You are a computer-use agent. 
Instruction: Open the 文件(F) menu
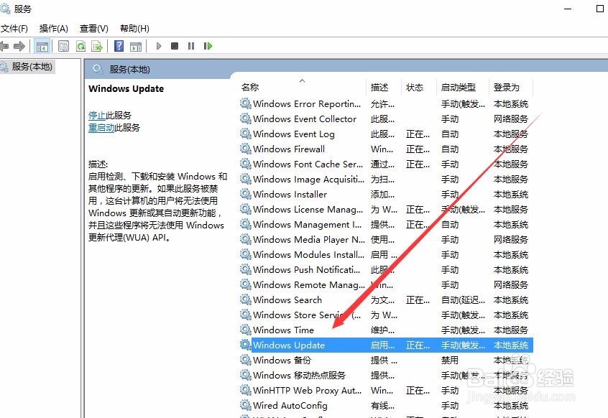pos(14,28)
